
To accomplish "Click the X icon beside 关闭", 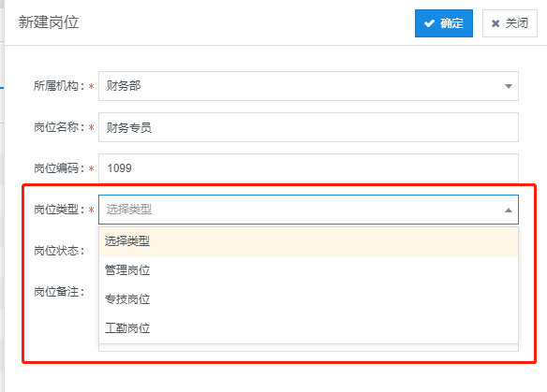I will [495, 23].
